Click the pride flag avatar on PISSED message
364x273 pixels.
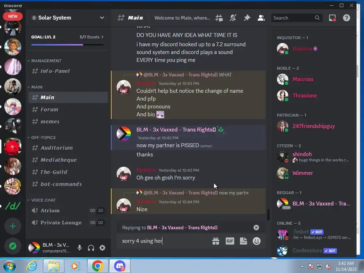[123, 134]
